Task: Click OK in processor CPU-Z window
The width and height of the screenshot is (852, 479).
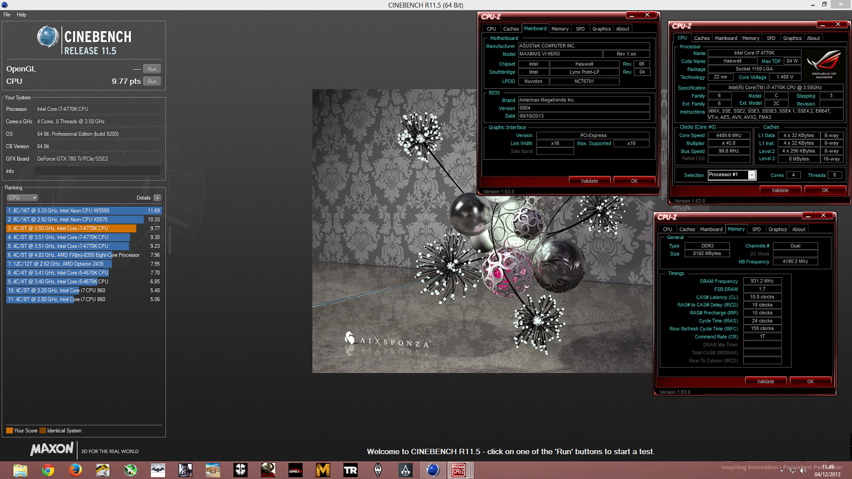Action: click(x=825, y=190)
